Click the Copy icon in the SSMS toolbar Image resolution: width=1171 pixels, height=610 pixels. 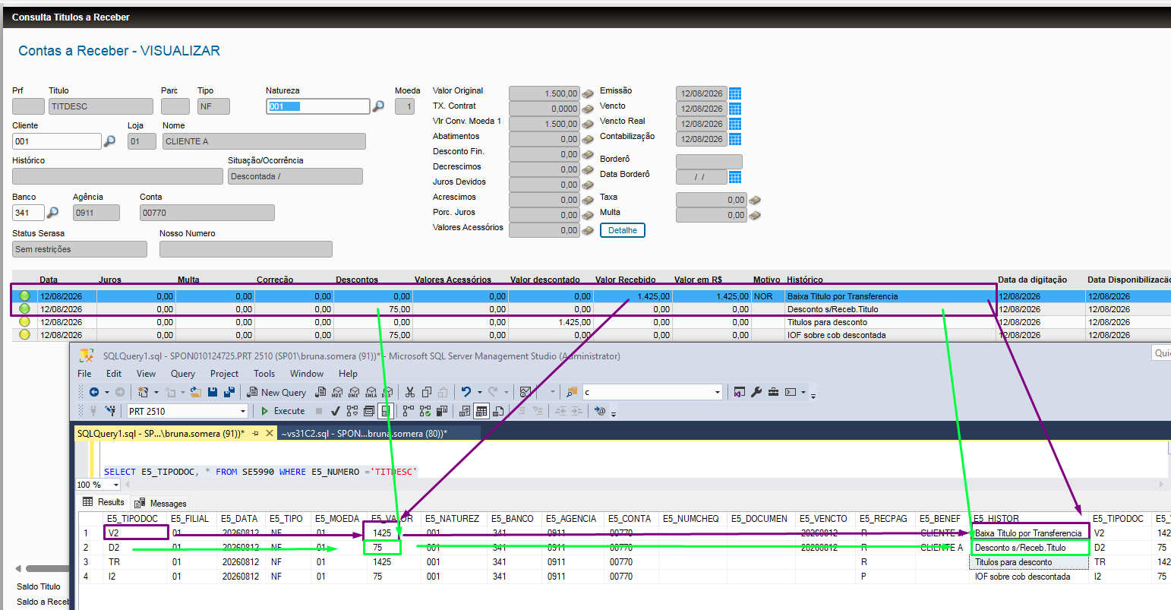[426, 392]
